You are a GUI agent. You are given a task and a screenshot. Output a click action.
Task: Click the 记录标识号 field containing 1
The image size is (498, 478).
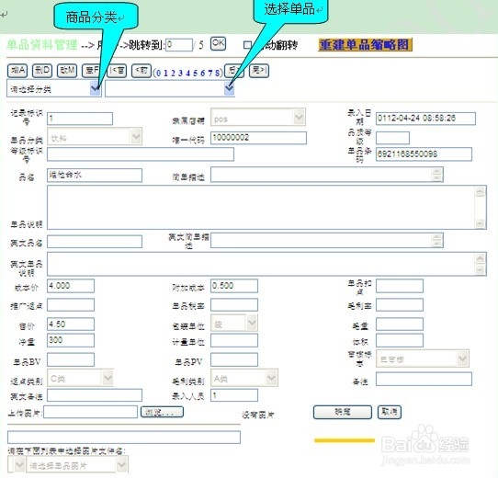point(80,119)
